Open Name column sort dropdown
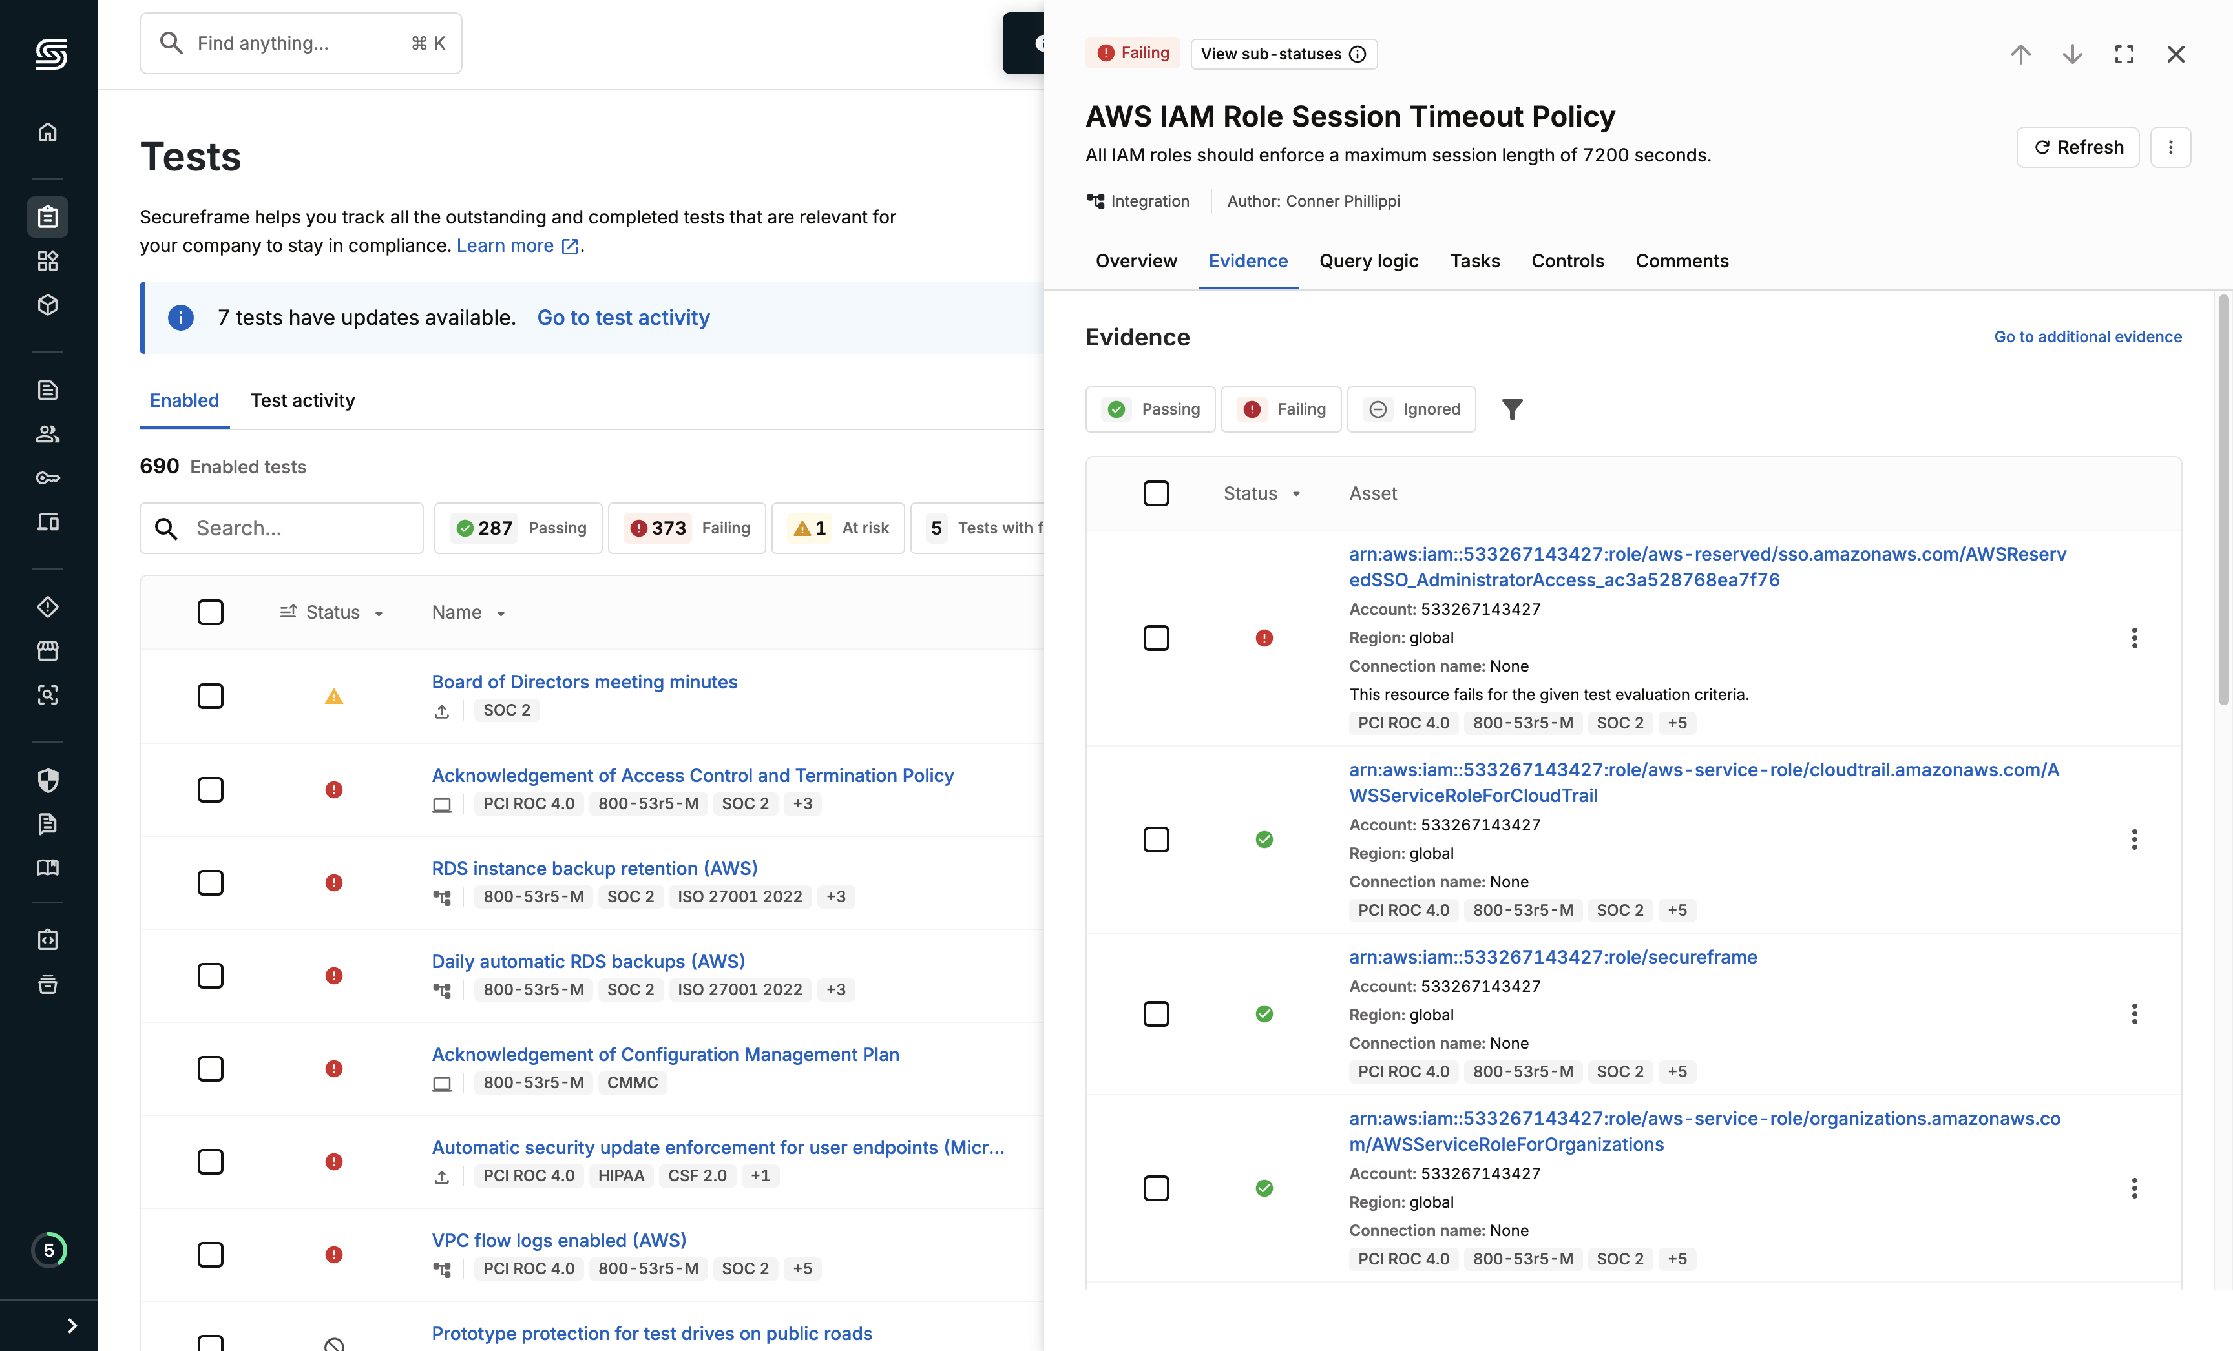Screen dimensions: 2233x1351 click(468, 612)
